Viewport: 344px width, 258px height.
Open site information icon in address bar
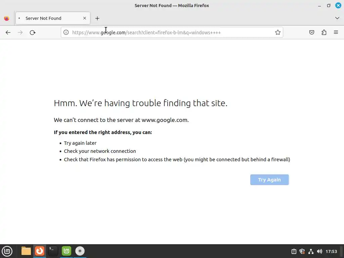coord(66,33)
